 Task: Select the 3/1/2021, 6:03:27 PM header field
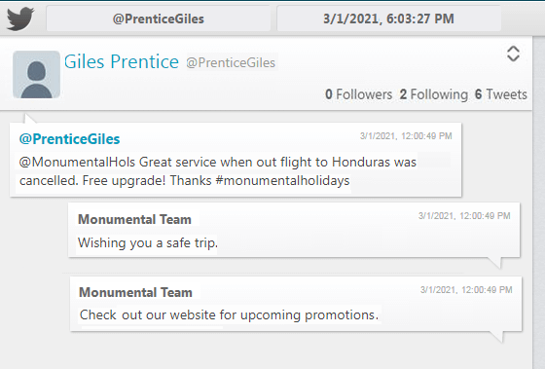pyautogui.click(x=388, y=18)
